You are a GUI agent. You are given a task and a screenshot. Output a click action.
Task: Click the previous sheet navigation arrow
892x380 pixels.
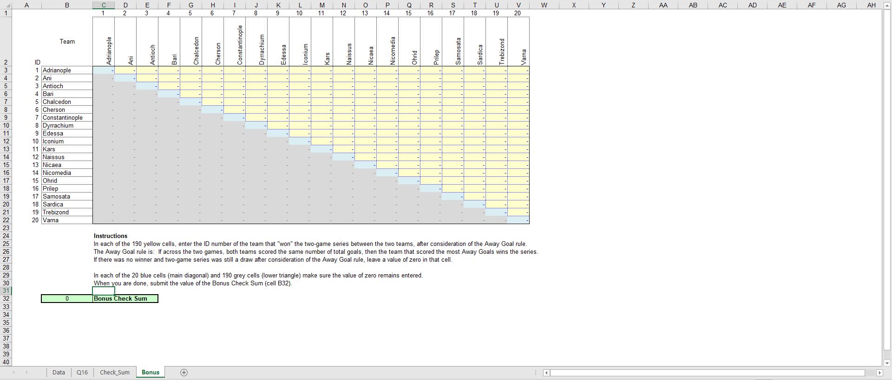coord(14,373)
